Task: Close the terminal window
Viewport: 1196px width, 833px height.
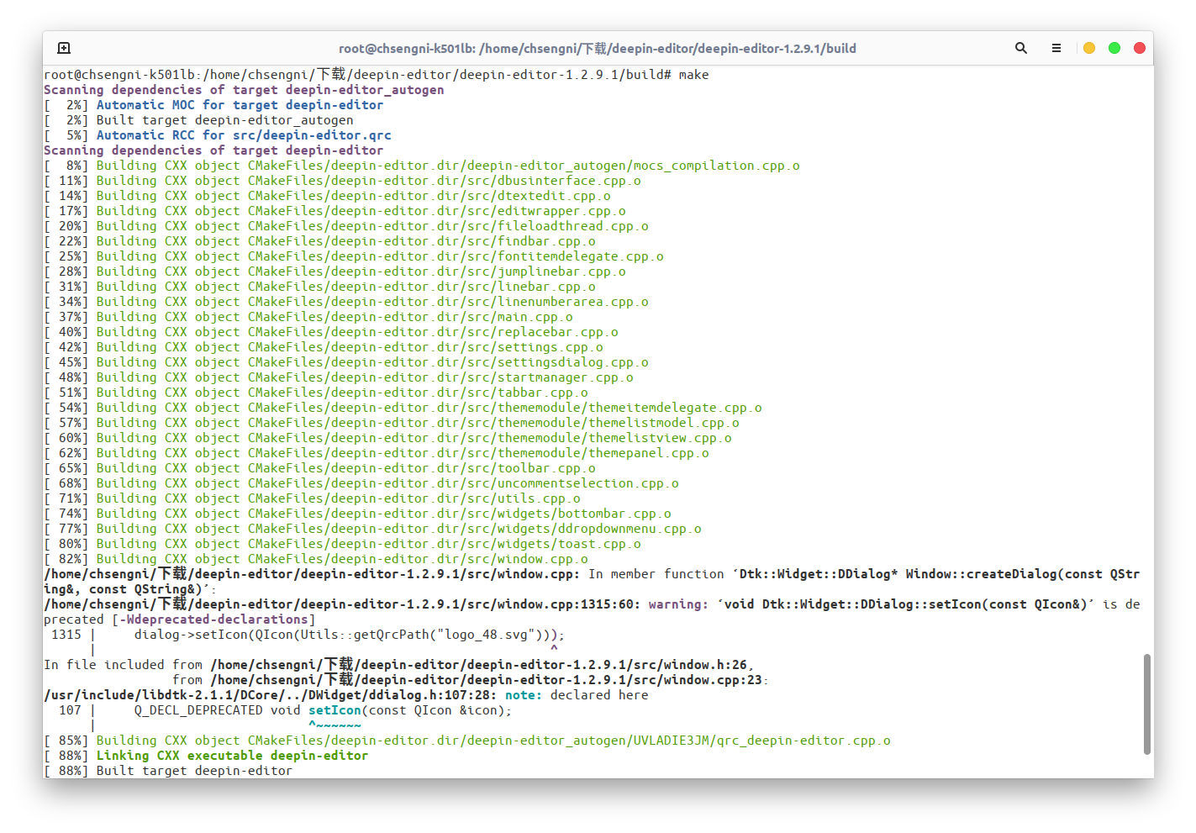Action: [x=1140, y=48]
